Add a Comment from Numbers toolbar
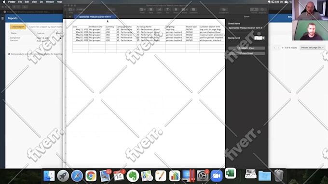Viewport: 328px width, 184px height. coord(193,10)
